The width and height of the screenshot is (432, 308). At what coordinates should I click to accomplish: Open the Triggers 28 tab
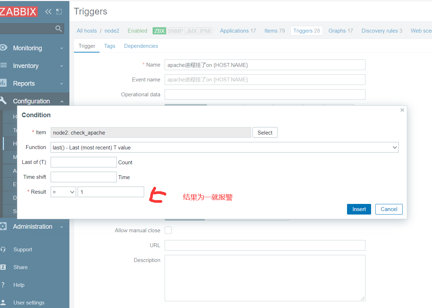[x=307, y=31]
